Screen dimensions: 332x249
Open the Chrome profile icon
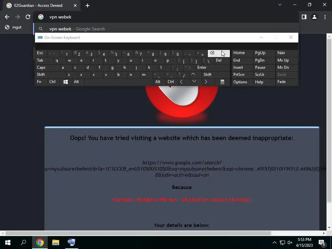click(314, 17)
